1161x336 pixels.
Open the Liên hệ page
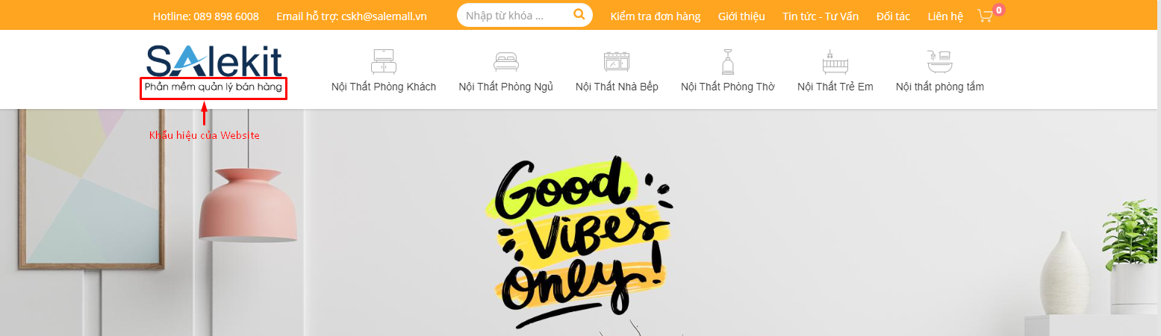click(945, 16)
